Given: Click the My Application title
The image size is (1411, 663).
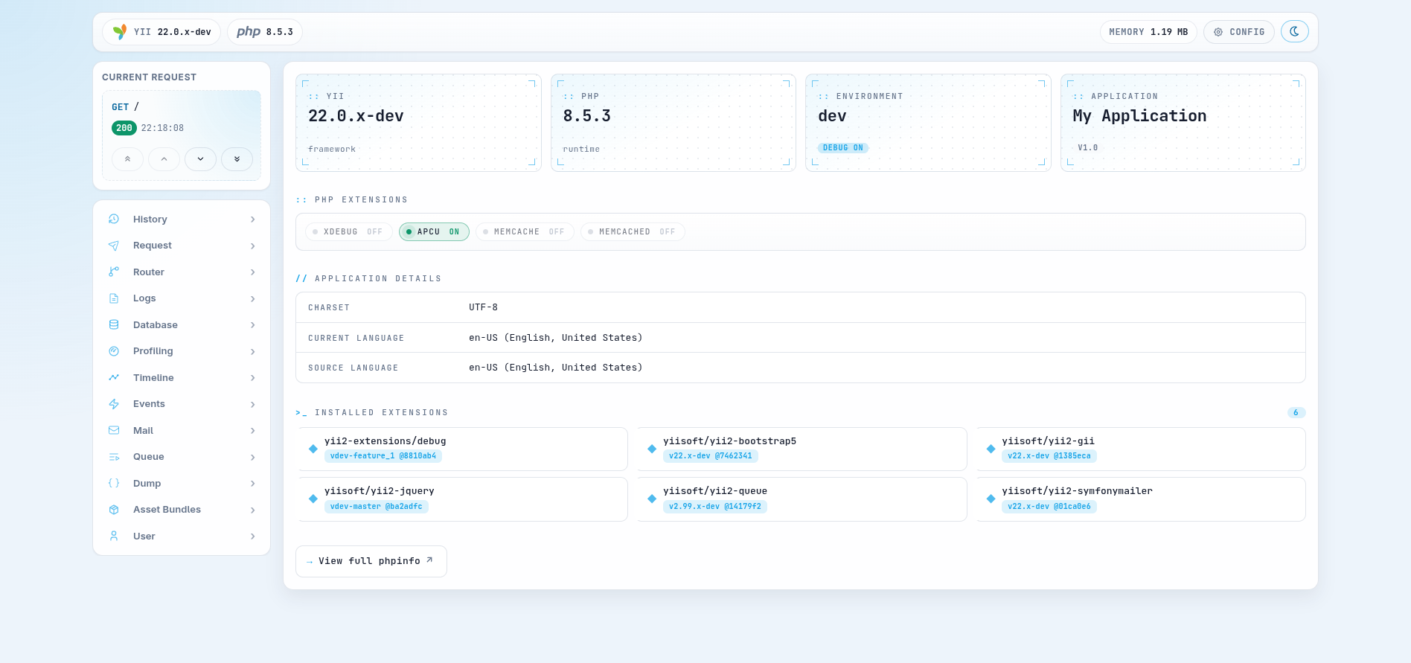Looking at the screenshot, I should click(x=1139, y=116).
